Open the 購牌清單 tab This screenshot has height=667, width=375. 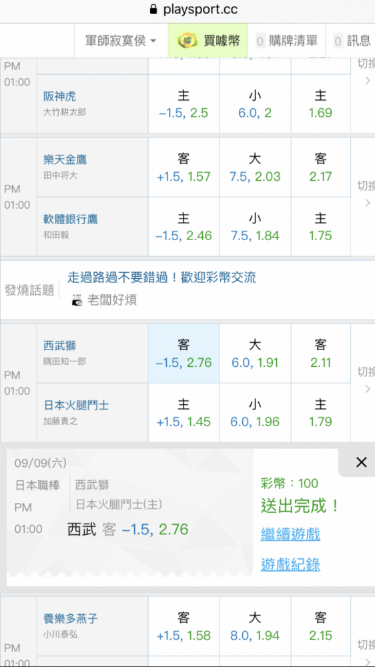tap(287, 41)
